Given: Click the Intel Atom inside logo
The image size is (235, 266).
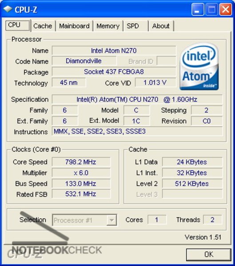Looking at the screenshot, I should [199, 66].
